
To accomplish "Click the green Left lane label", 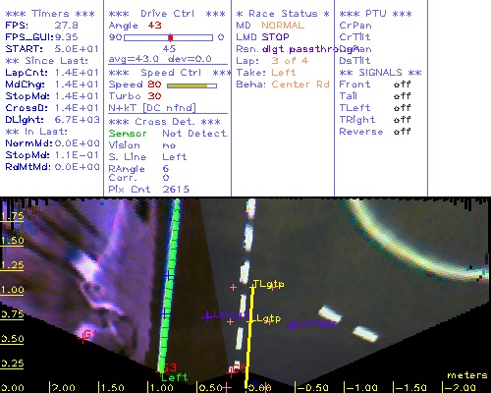I will point(175,377).
